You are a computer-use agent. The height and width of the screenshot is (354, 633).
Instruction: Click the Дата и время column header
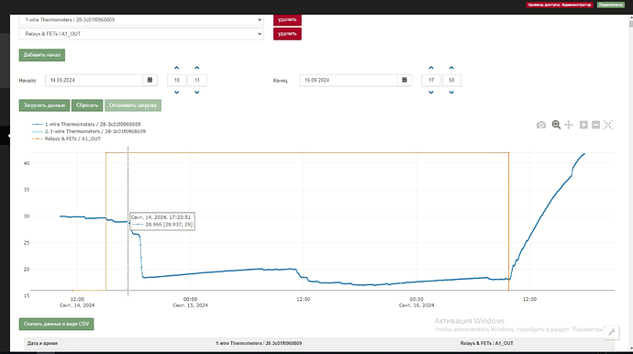[42, 343]
